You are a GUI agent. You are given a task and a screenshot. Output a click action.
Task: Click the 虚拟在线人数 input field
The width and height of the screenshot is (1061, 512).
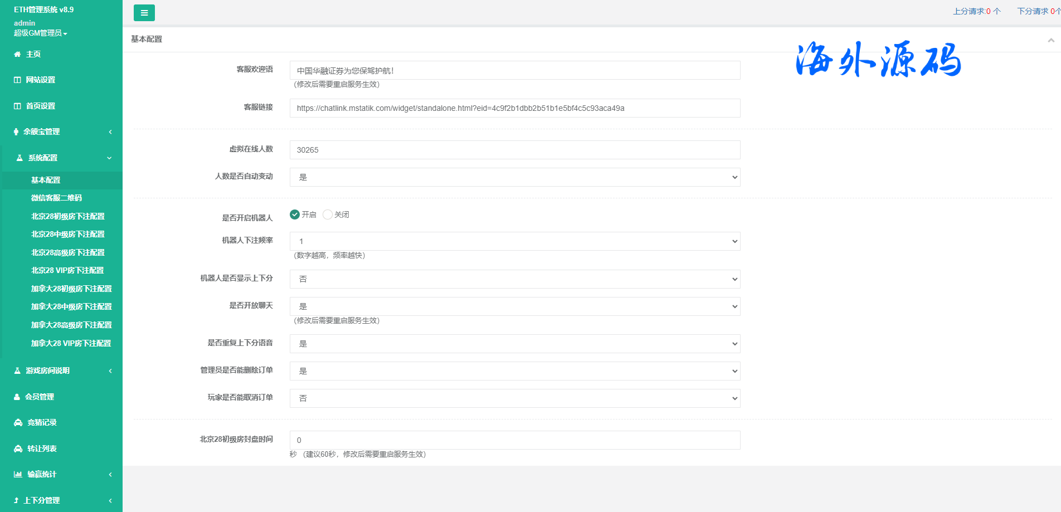tap(514, 150)
